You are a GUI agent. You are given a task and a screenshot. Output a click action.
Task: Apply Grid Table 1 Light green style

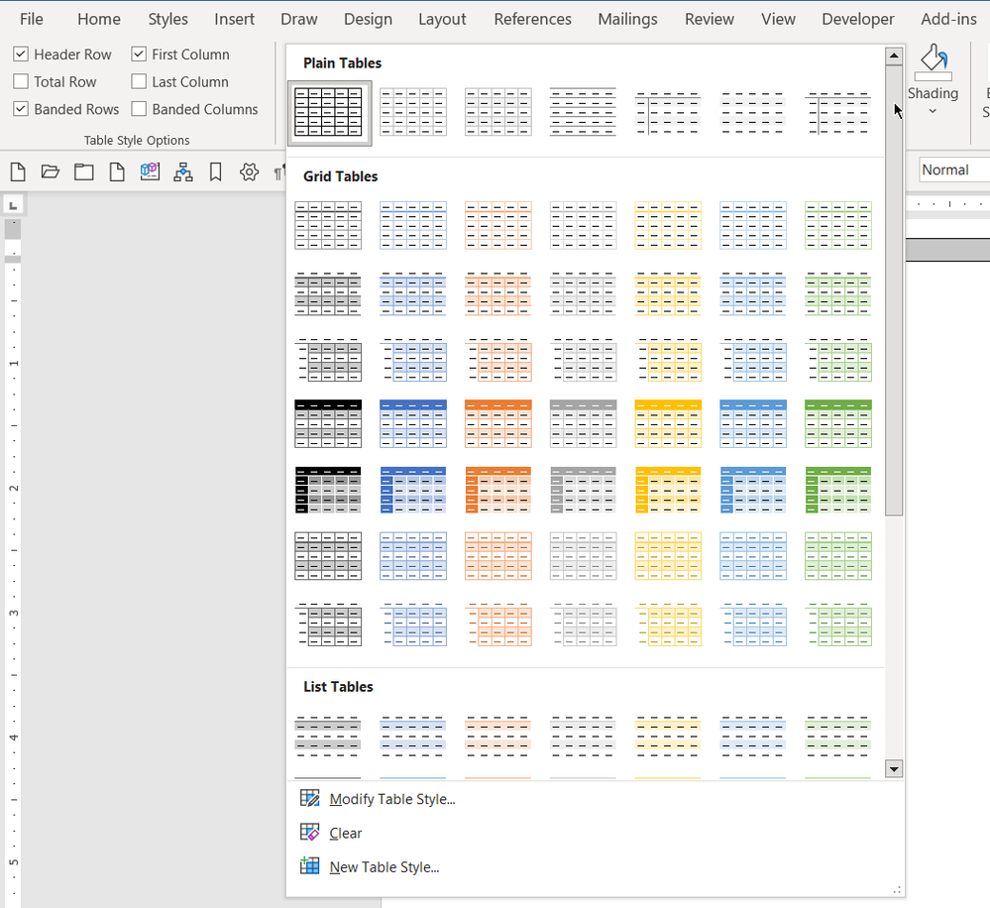[x=838, y=225]
